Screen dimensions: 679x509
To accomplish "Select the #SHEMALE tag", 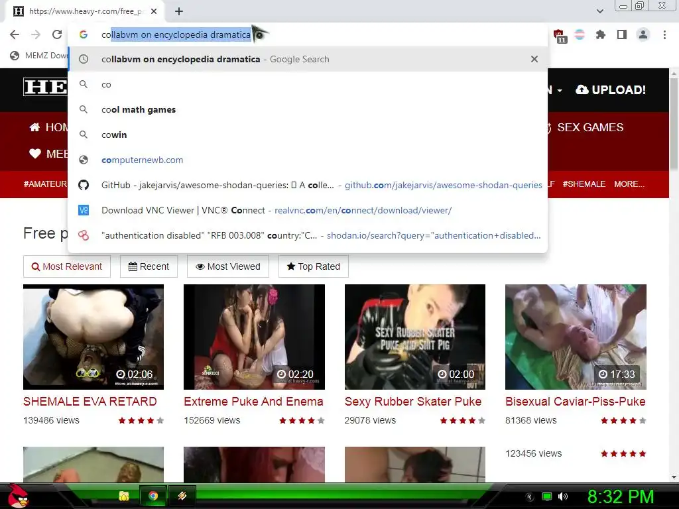I will tap(584, 184).
